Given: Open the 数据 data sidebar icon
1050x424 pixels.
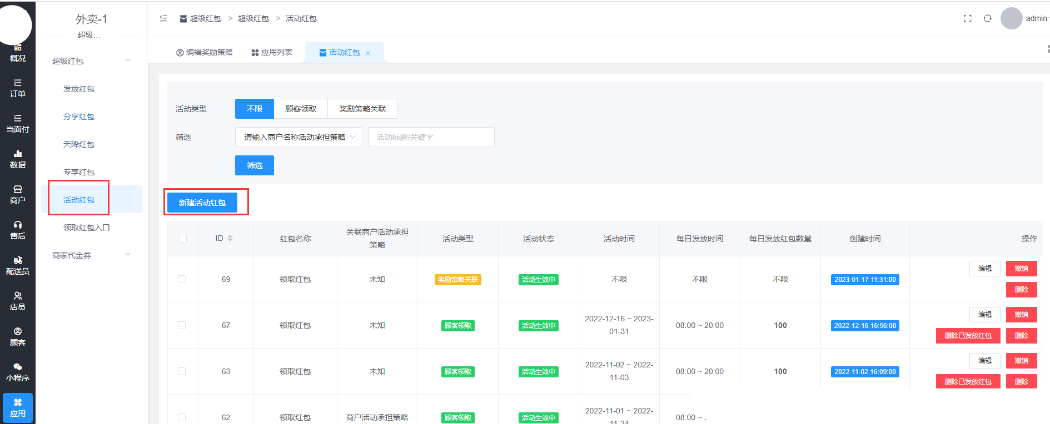Looking at the screenshot, I should point(18,159).
